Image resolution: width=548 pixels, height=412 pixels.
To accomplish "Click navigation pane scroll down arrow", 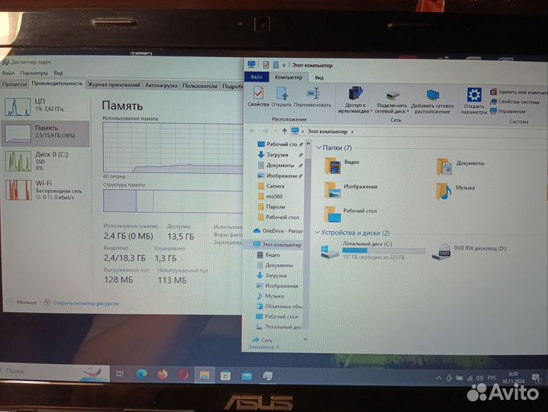I will [x=306, y=339].
